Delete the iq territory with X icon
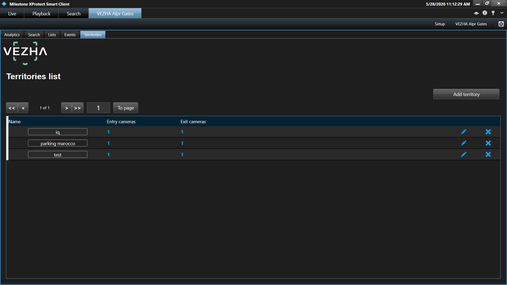 [x=488, y=132]
